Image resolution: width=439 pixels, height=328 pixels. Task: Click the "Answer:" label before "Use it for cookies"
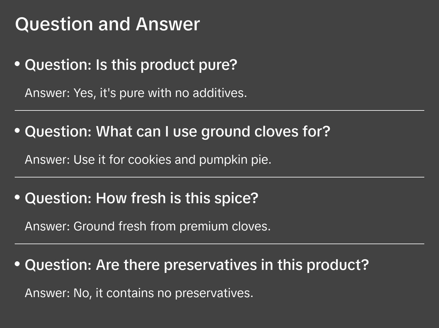pyautogui.click(x=48, y=160)
